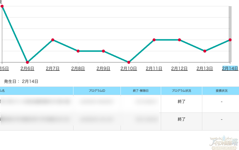Click the 2月6日 date link

(x=27, y=69)
